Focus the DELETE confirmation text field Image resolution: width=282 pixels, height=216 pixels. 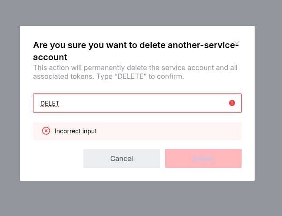coord(130,103)
